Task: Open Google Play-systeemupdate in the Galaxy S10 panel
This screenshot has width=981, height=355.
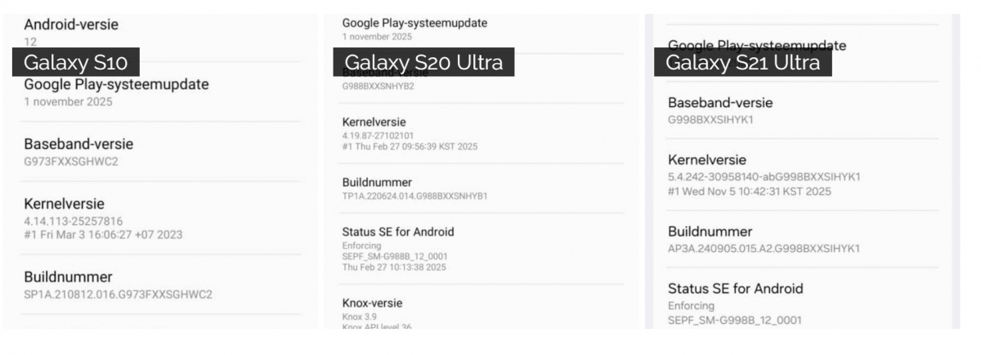Action: pyautogui.click(x=116, y=92)
